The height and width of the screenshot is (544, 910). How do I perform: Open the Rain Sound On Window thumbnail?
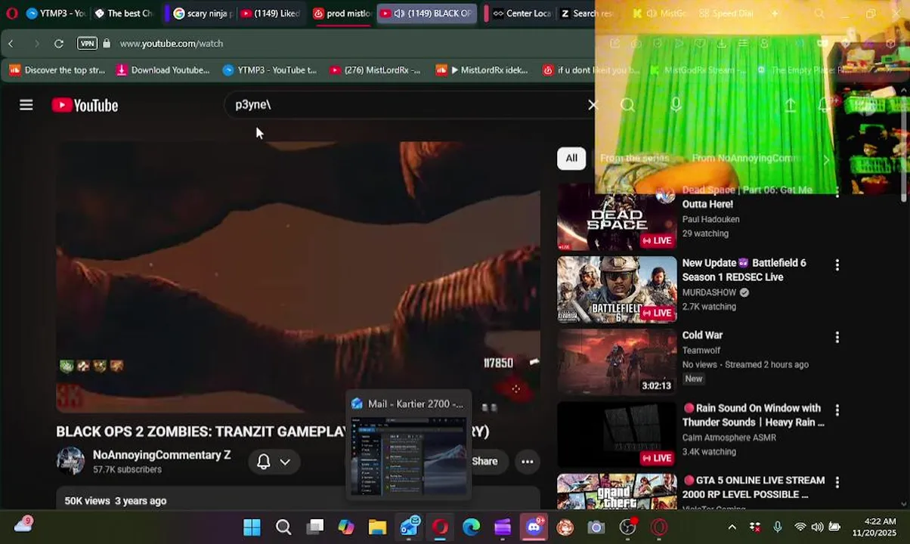[x=617, y=434]
